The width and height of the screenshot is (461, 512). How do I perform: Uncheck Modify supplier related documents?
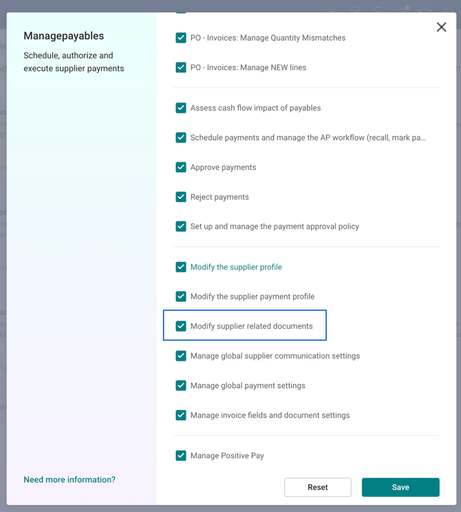[181, 326]
